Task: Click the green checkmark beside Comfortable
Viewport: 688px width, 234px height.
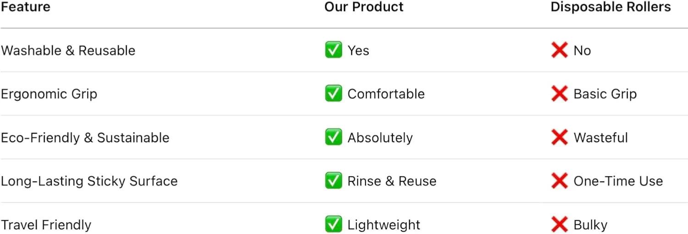Action: click(333, 94)
